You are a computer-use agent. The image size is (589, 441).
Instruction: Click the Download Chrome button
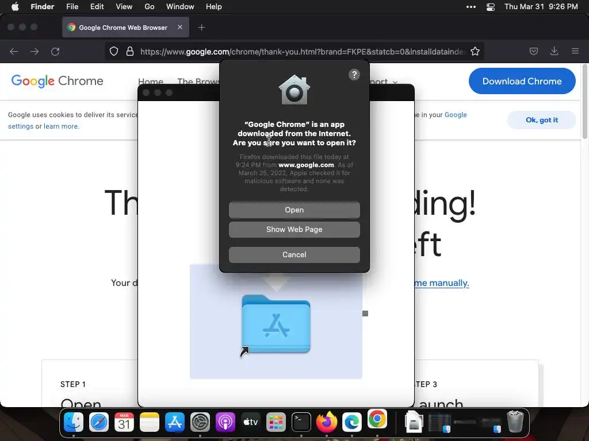522,81
